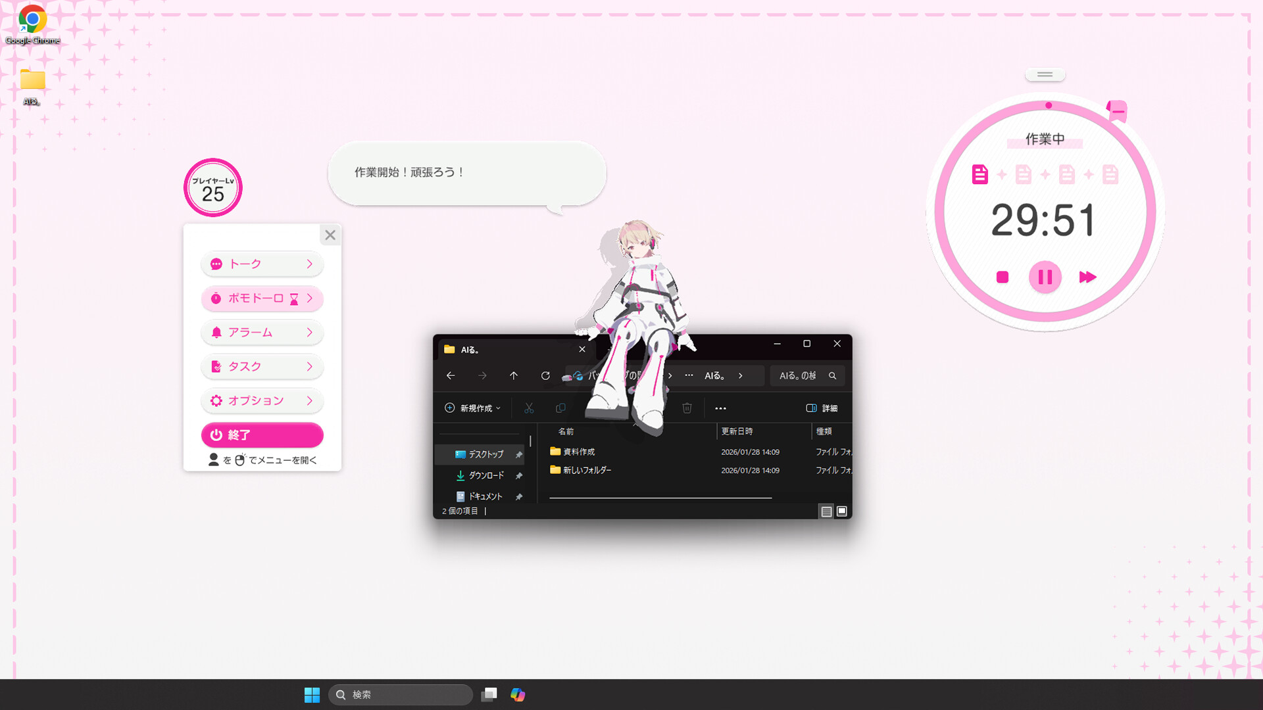This screenshot has height=710, width=1263.
Task: Open the see-more ellipsis toolbar menu
Action: pos(720,408)
